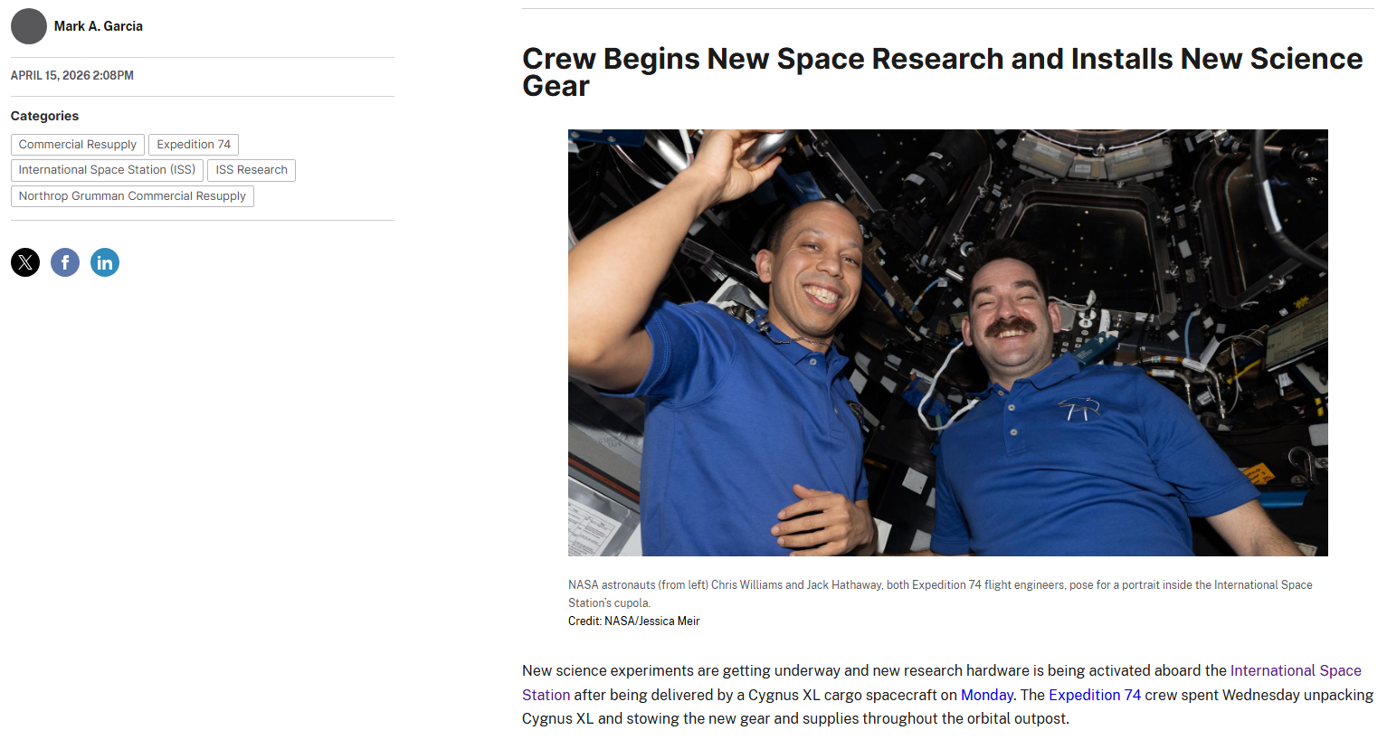Screen dimensions: 1387x740
Task: Click the NASA/Jessica Meir credit line
Action: (x=633, y=621)
